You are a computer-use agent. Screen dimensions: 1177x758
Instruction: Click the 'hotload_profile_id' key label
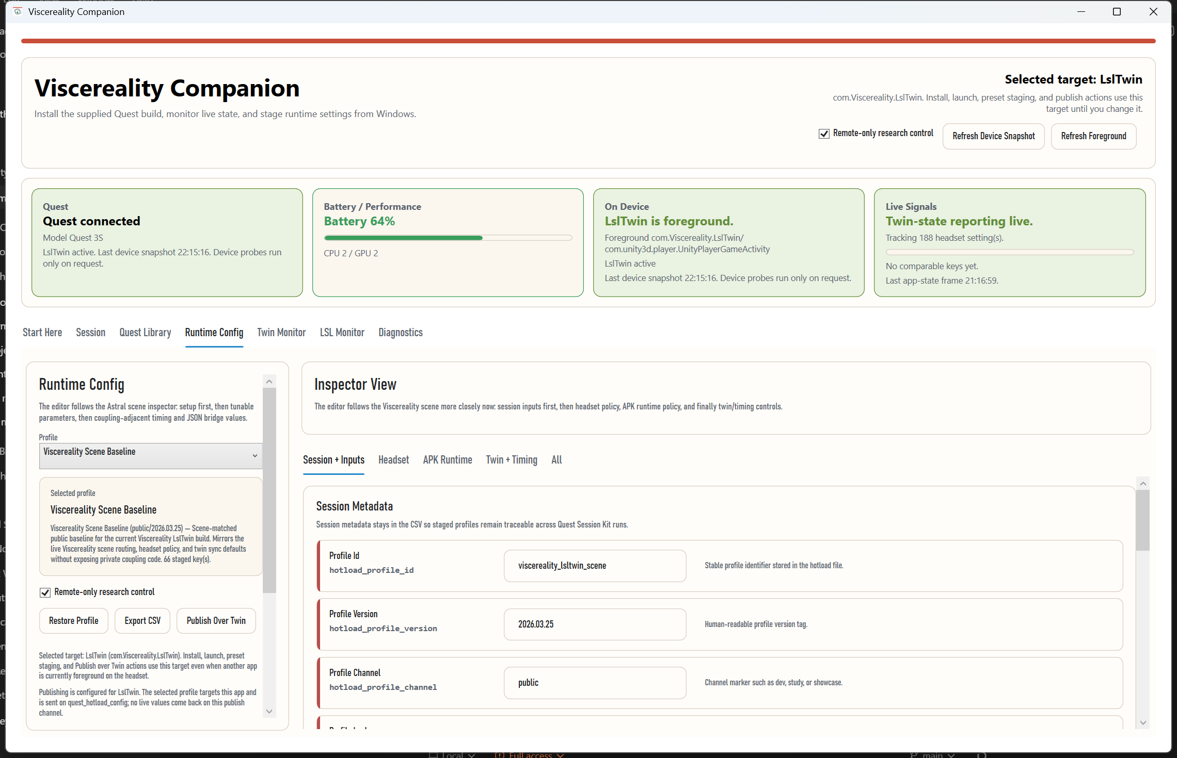[371, 570]
